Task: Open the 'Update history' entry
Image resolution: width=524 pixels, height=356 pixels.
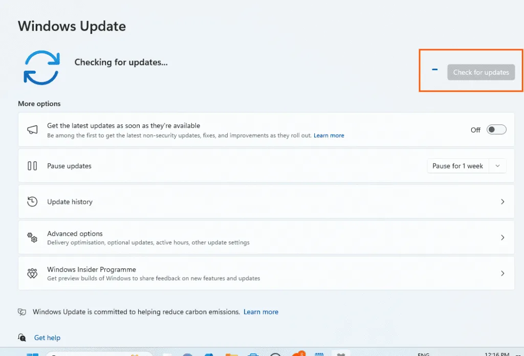Action: [x=266, y=202]
